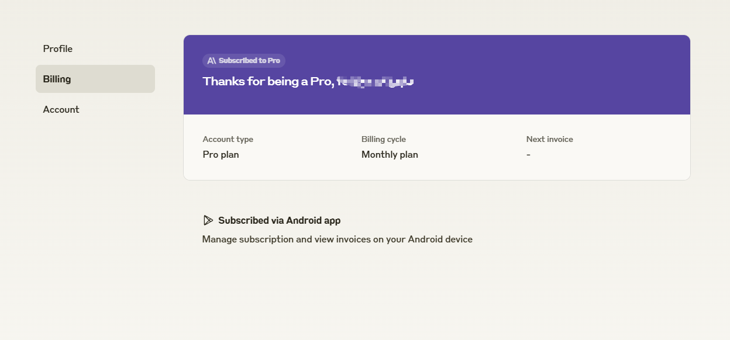Screen dimensions: 730x340
Task: Select the Billing sidebar item
Action: point(95,79)
